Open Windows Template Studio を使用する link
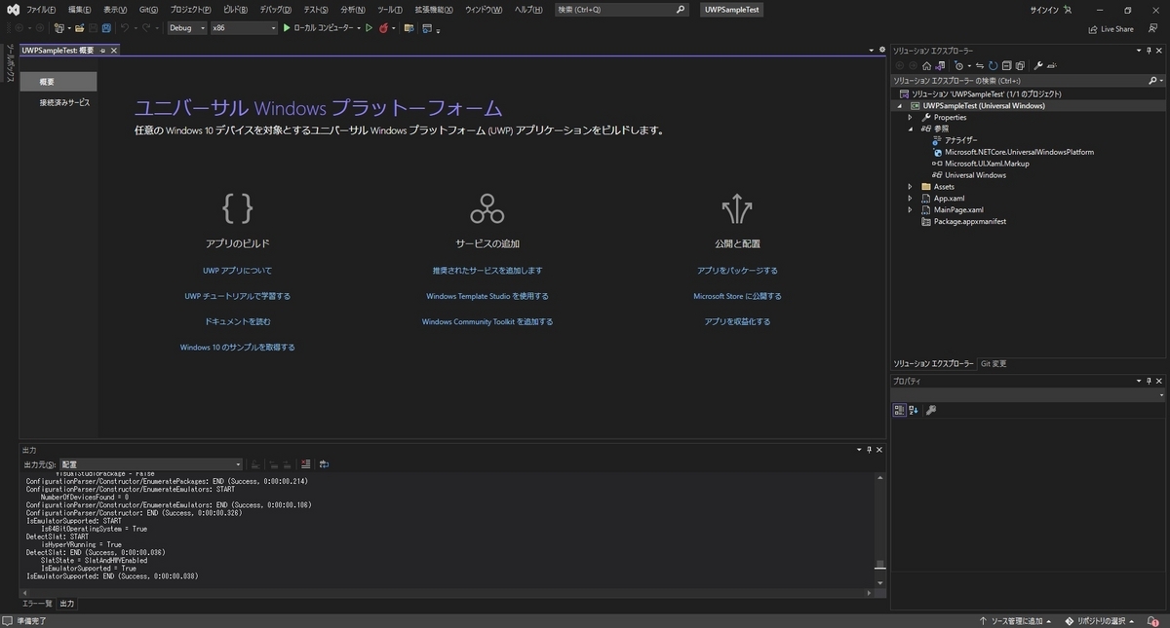Image resolution: width=1170 pixels, height=628 pixels. coord(487,296)
